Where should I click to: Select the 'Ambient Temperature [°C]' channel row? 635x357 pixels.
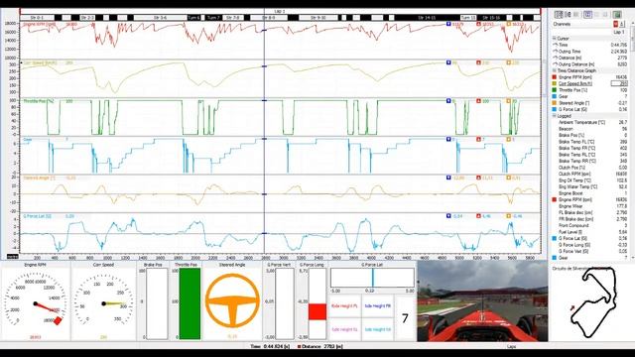[589, 122]
